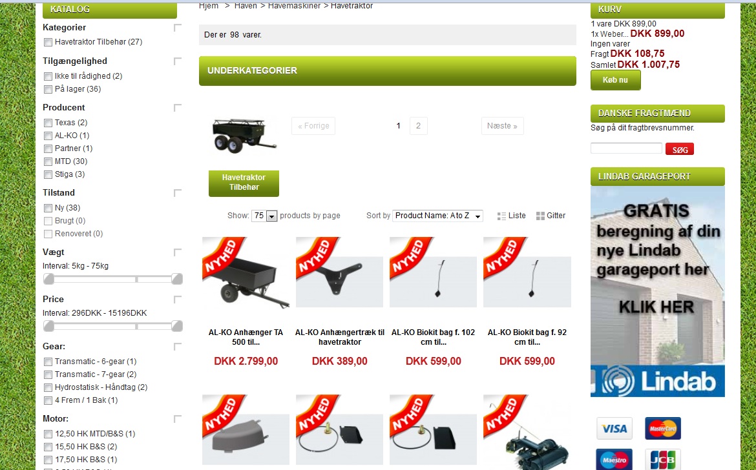The image size is (756, 470).
Task: Open Havetraktor Tilbehør subcategory button
Action: (x=244, y=183)
